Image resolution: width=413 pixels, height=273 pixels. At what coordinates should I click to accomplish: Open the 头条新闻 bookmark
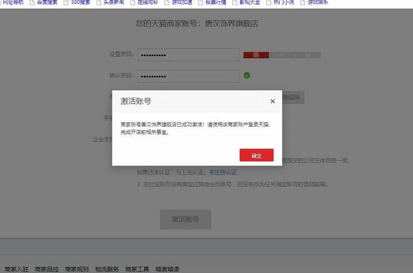tap(114, 2)
